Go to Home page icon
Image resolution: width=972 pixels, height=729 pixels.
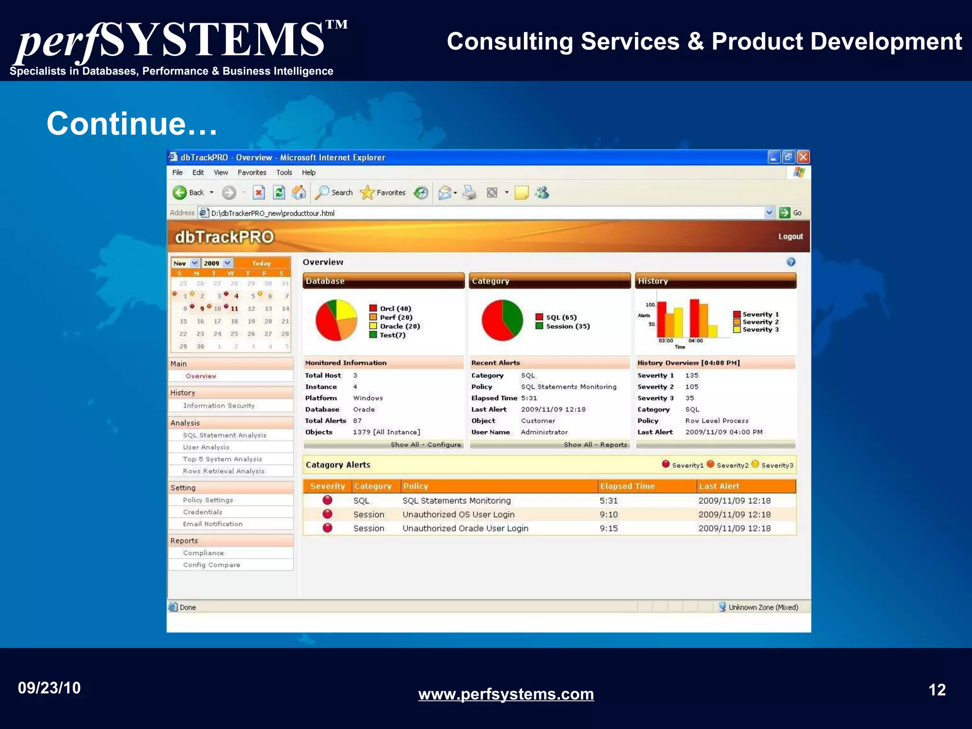coord(299,192)
